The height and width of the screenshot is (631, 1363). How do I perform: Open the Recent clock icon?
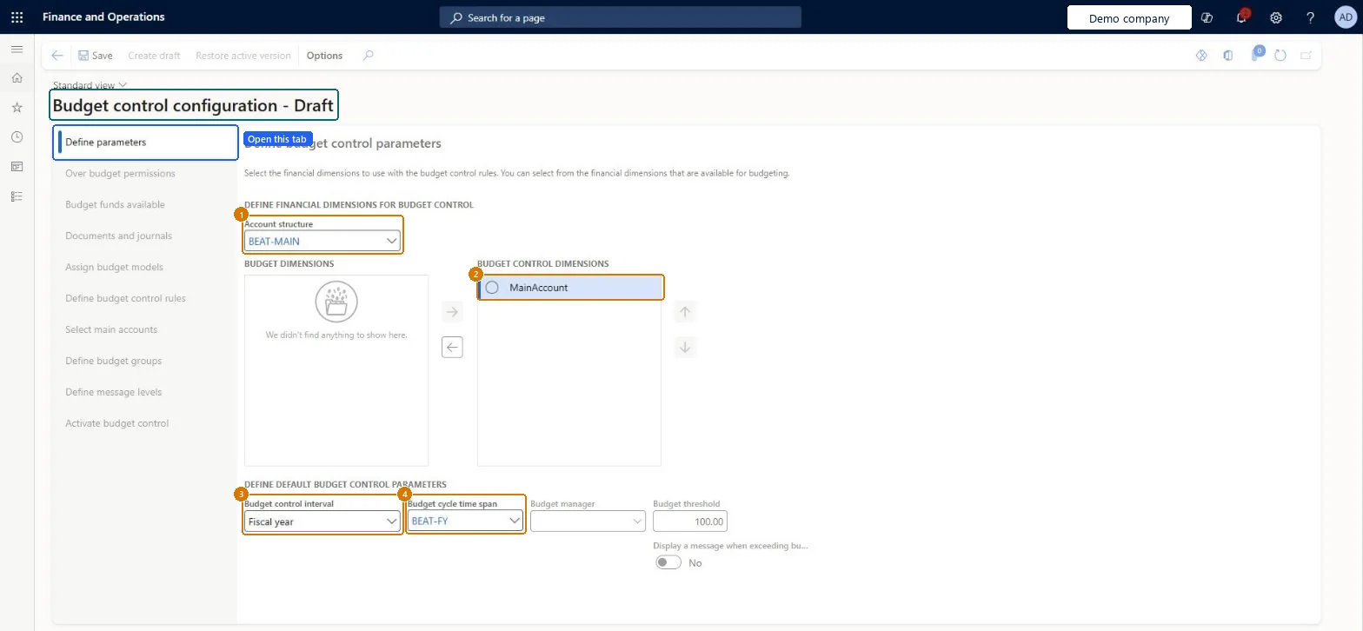coord(17,137)
